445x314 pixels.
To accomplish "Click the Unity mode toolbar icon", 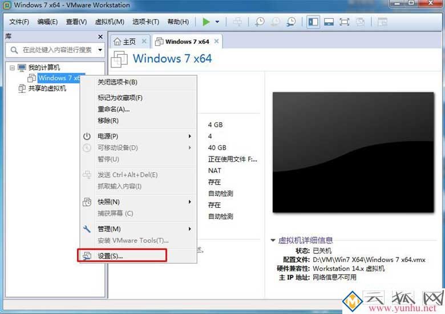I will pyautogui.click(x=360, y=22).
